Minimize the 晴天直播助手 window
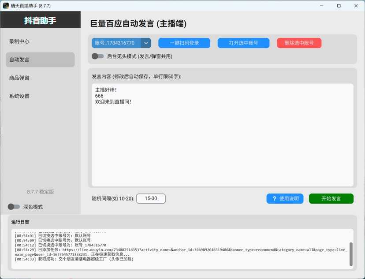Viewport: 365px width, 279px height. (322, 6)
